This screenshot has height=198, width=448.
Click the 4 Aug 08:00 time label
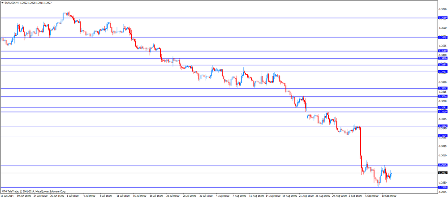(223, 196)
